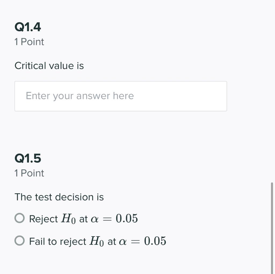Click the '1 Point' label under Q1.5
The height and width of the screenshot is (274, 275).
tap(29, 173)
